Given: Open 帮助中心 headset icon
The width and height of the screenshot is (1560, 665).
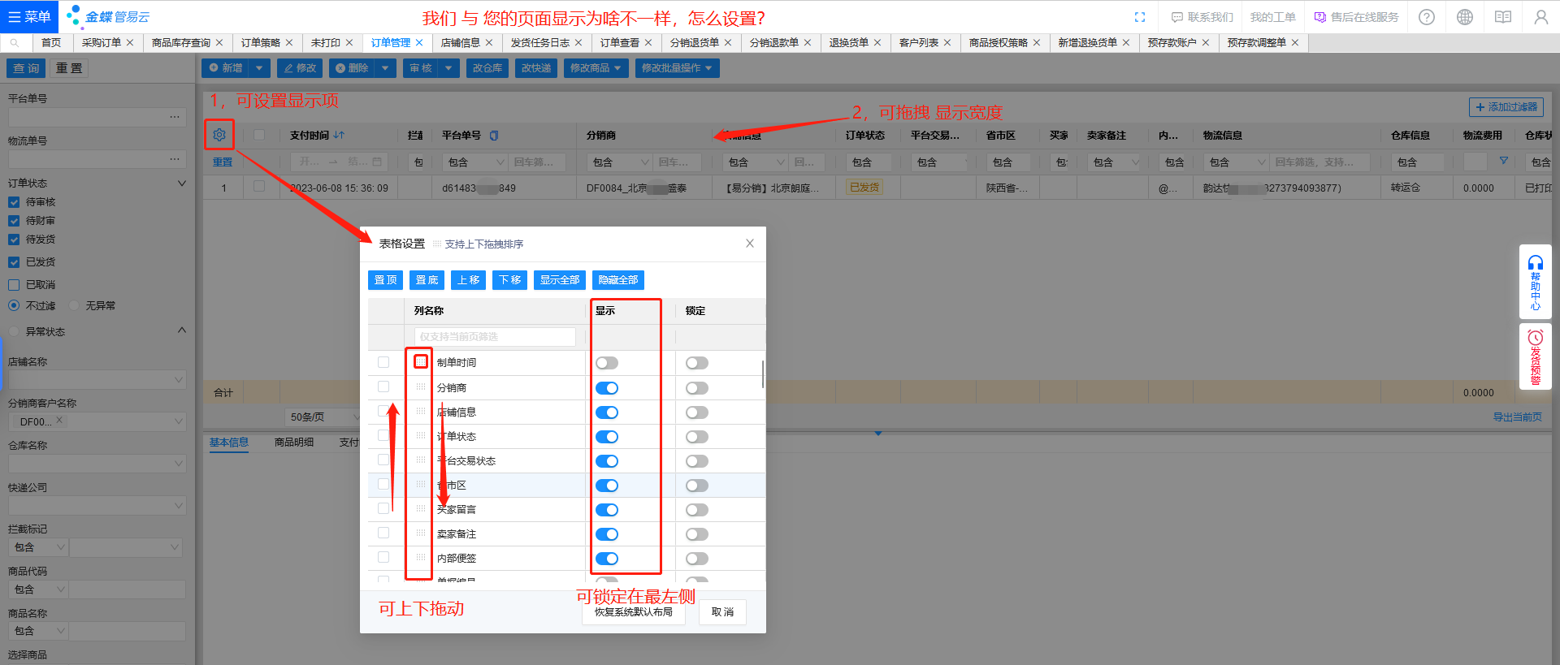Looking at the screenshot, I should pos(1535,263).
